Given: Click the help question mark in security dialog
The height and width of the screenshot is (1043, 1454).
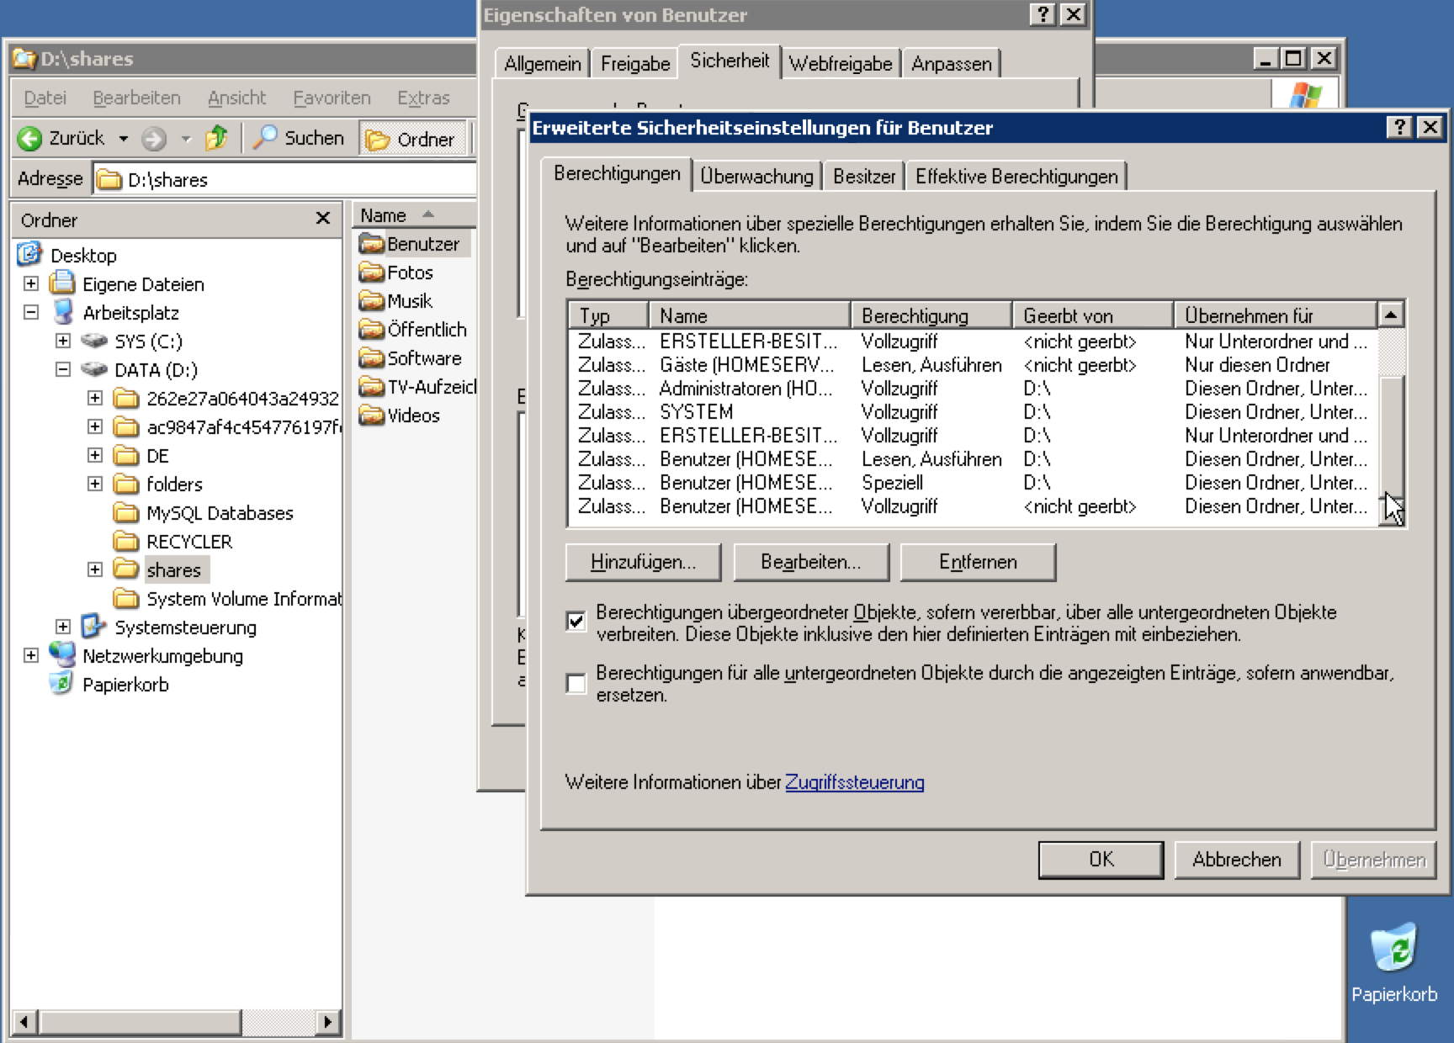Looking at the screenshot, I should [1398, 127].
